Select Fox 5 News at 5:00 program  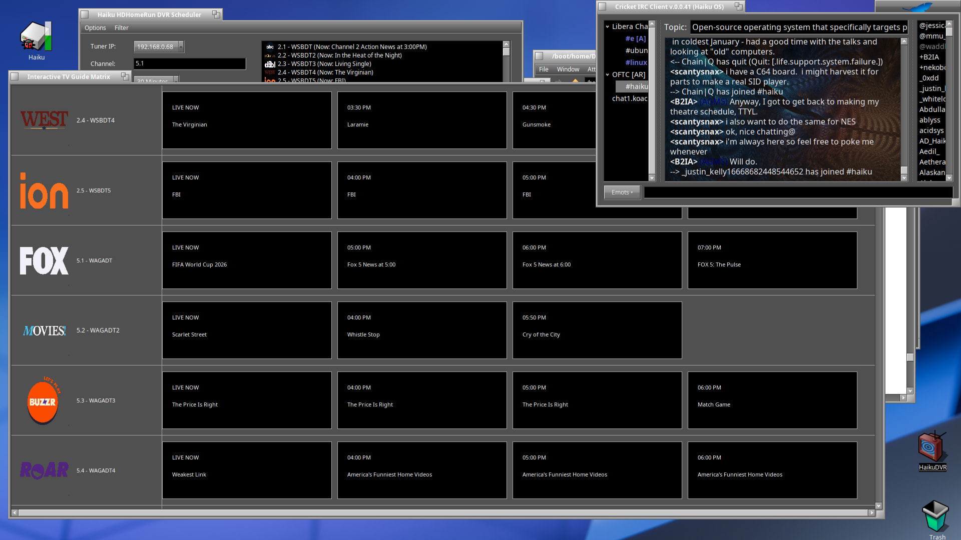(422, 260)
